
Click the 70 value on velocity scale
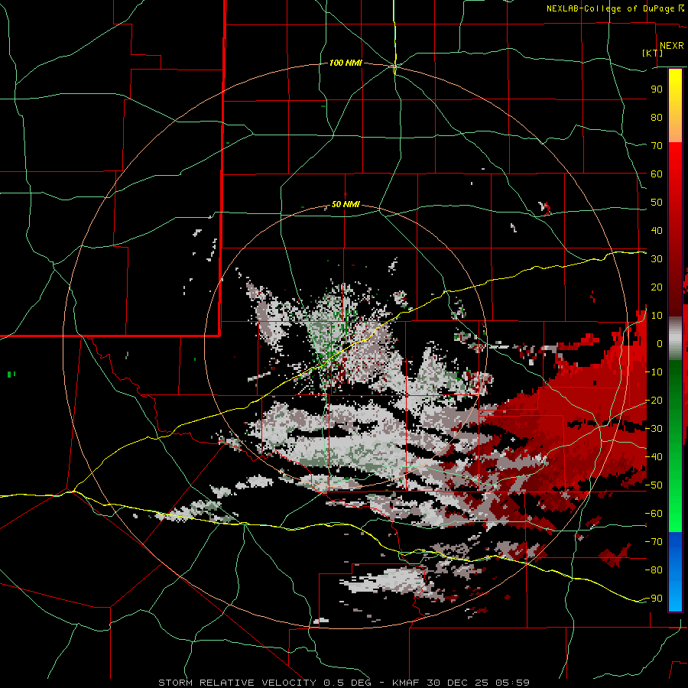click(657, 146)
